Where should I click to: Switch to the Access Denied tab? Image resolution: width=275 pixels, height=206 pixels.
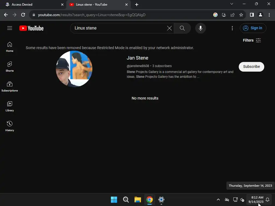[33, 5]
